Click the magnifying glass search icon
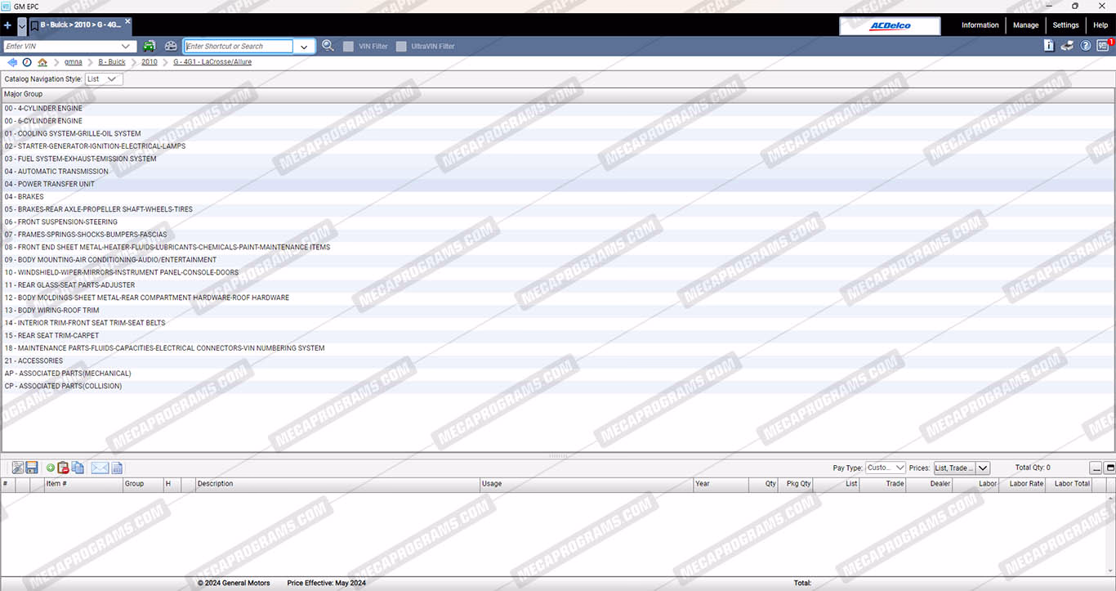1116x591 pixels. pos(328,47)
